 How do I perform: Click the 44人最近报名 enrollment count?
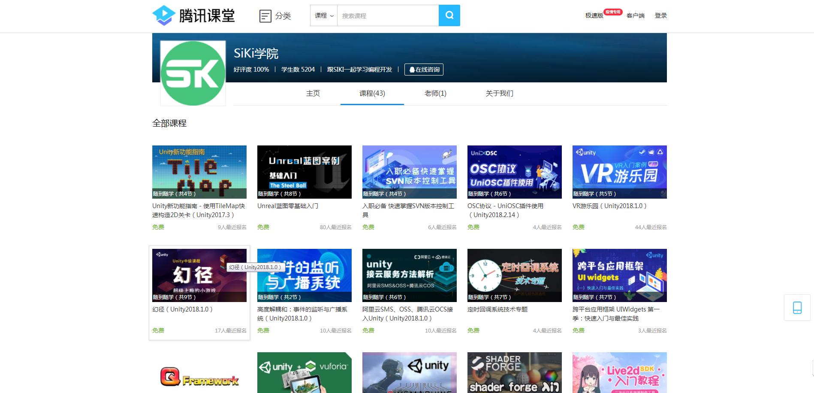coord(651,227)
